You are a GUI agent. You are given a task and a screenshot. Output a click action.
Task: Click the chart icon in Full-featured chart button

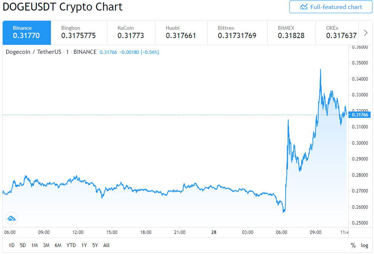coord(304,7)
